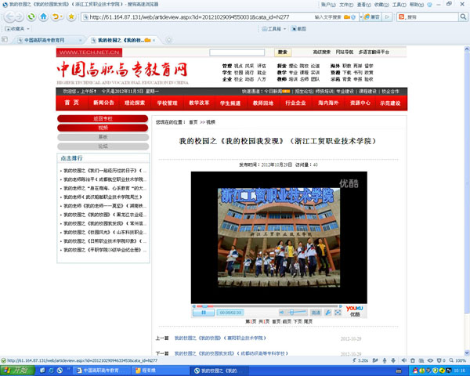Click the site search input field

tap(237, 52)
